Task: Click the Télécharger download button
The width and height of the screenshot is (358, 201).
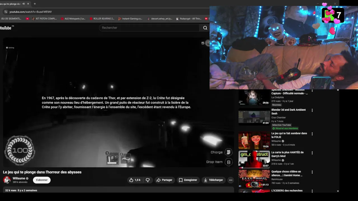Action: click(x=213, y=180)
